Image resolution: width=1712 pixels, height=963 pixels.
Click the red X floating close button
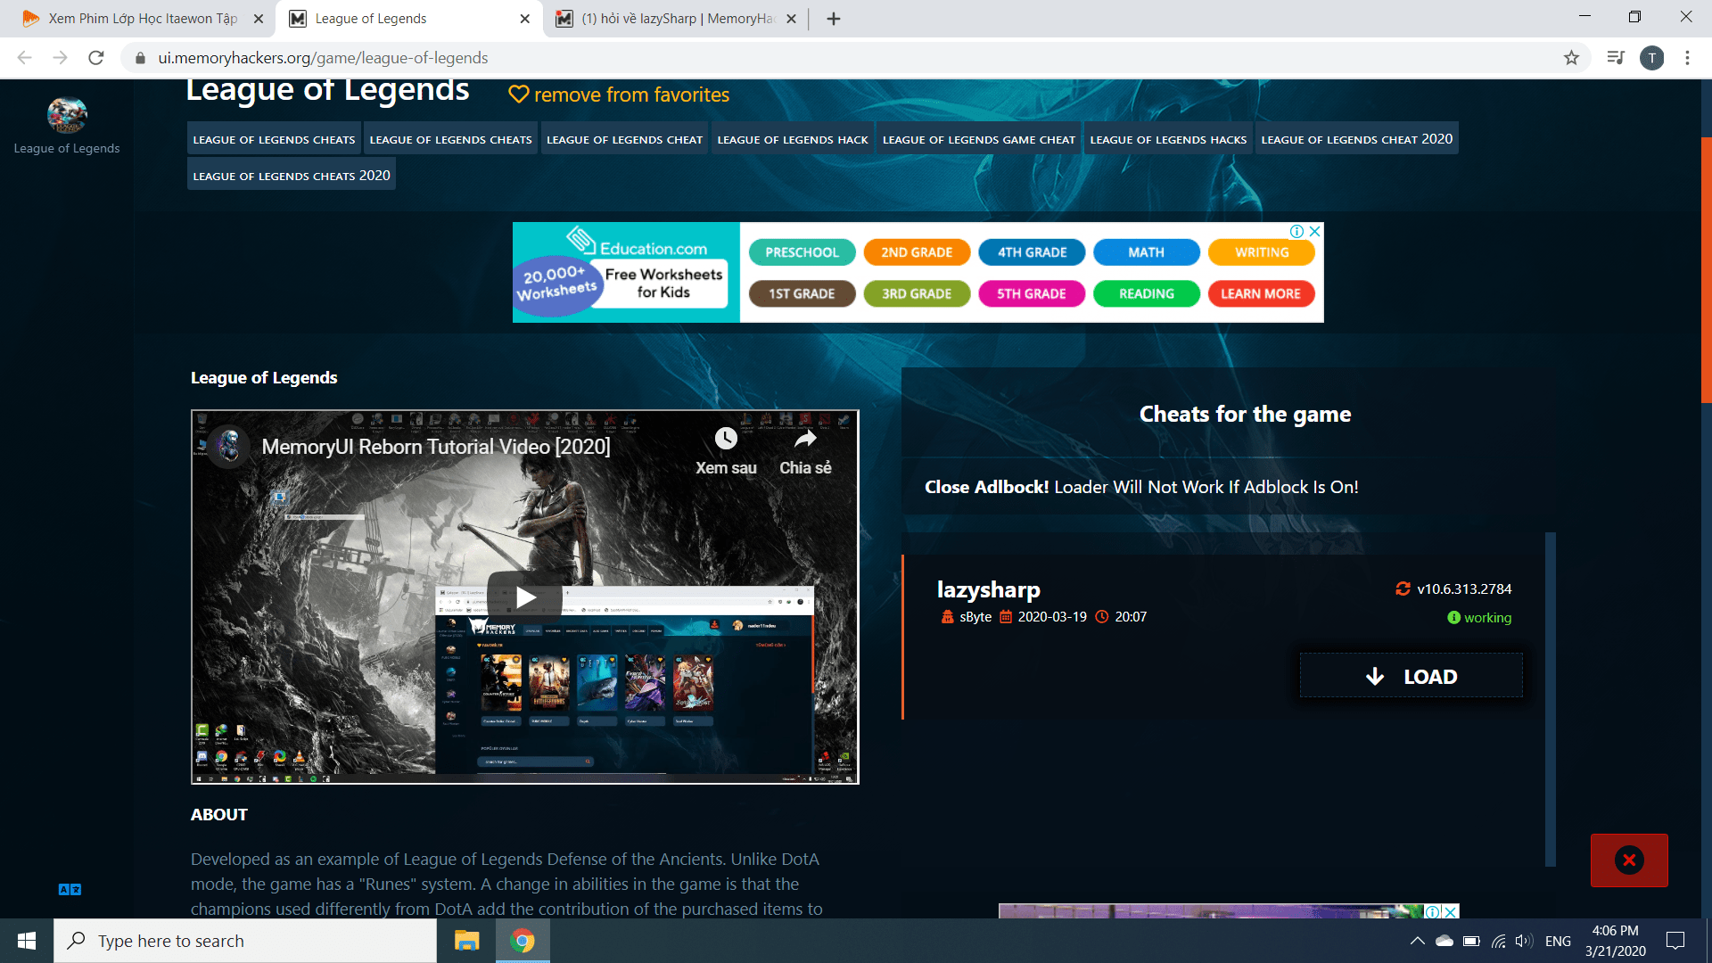pos(1629,860)
